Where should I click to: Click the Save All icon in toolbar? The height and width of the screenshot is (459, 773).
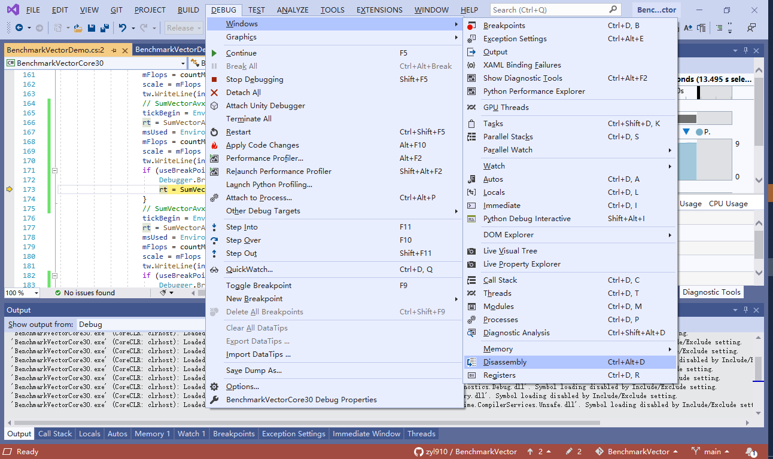(x=104, y=27)
